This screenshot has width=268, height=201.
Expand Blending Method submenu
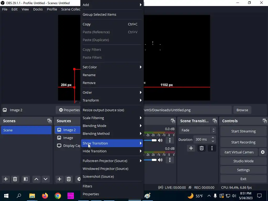[112, 134]
